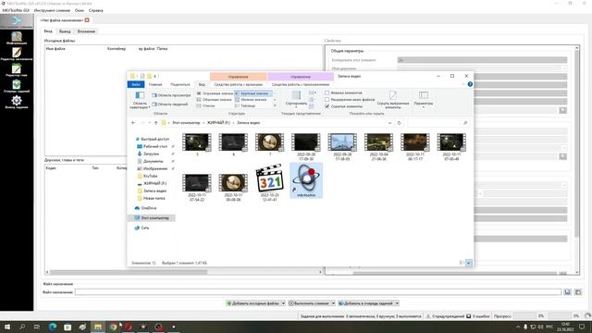Switch to details view via status bar icon

coord(461,263)
